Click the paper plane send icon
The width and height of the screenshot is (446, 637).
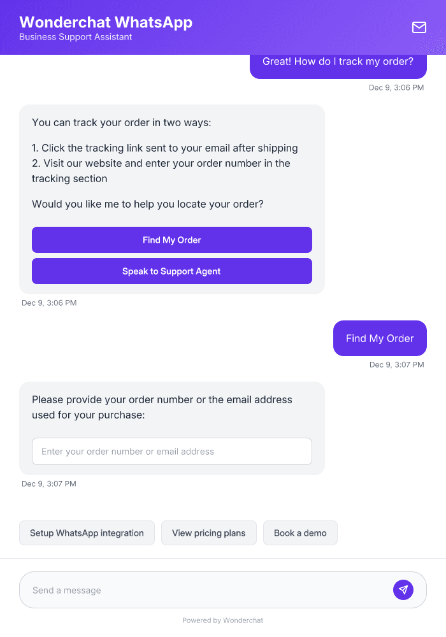pyautogui.click(x=403, y=589)
